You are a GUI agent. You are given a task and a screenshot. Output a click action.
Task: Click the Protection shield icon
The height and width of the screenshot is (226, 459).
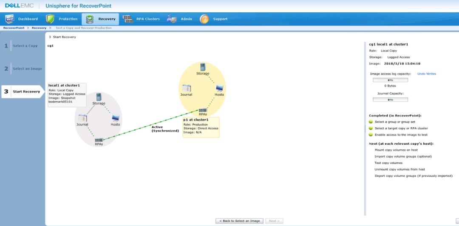click(50, 19)
